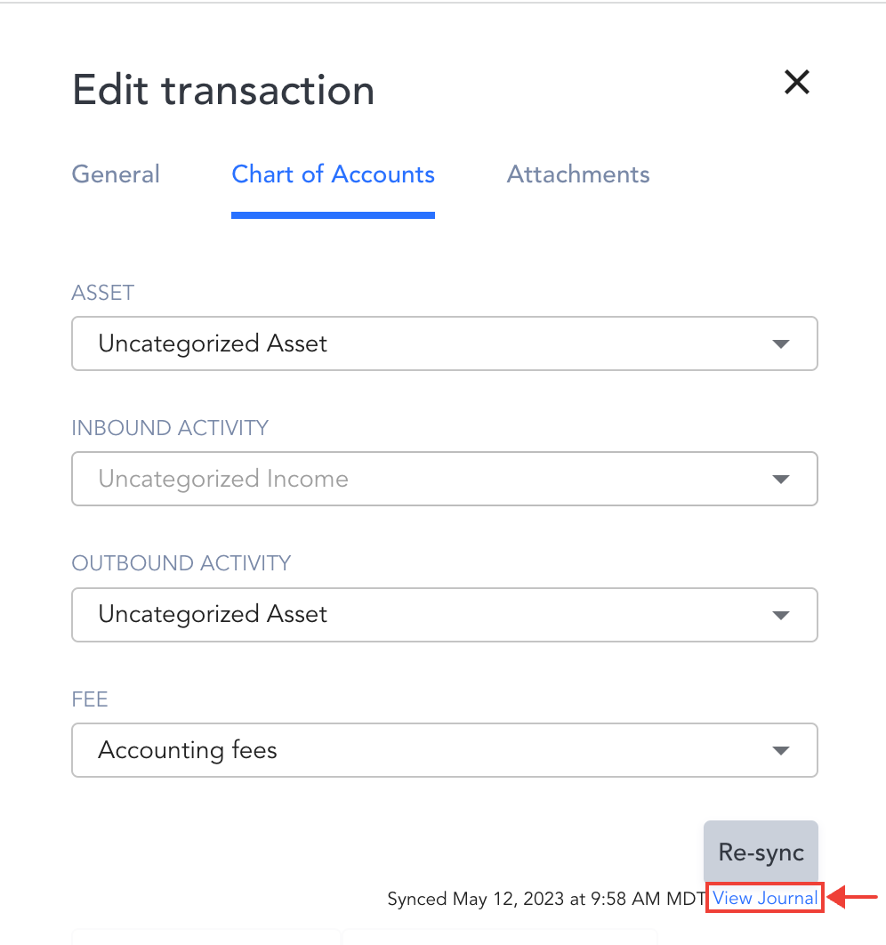Select the chevron beside Accounting fees
886x945 pixels.
click(x=781, y=750)
